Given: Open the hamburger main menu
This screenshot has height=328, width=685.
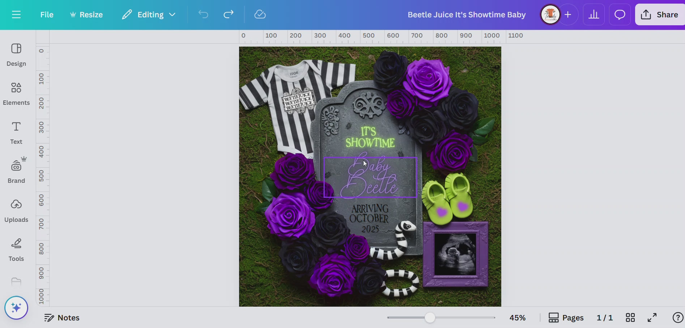Looking at the screenshot, I should [x=16, y=14].
